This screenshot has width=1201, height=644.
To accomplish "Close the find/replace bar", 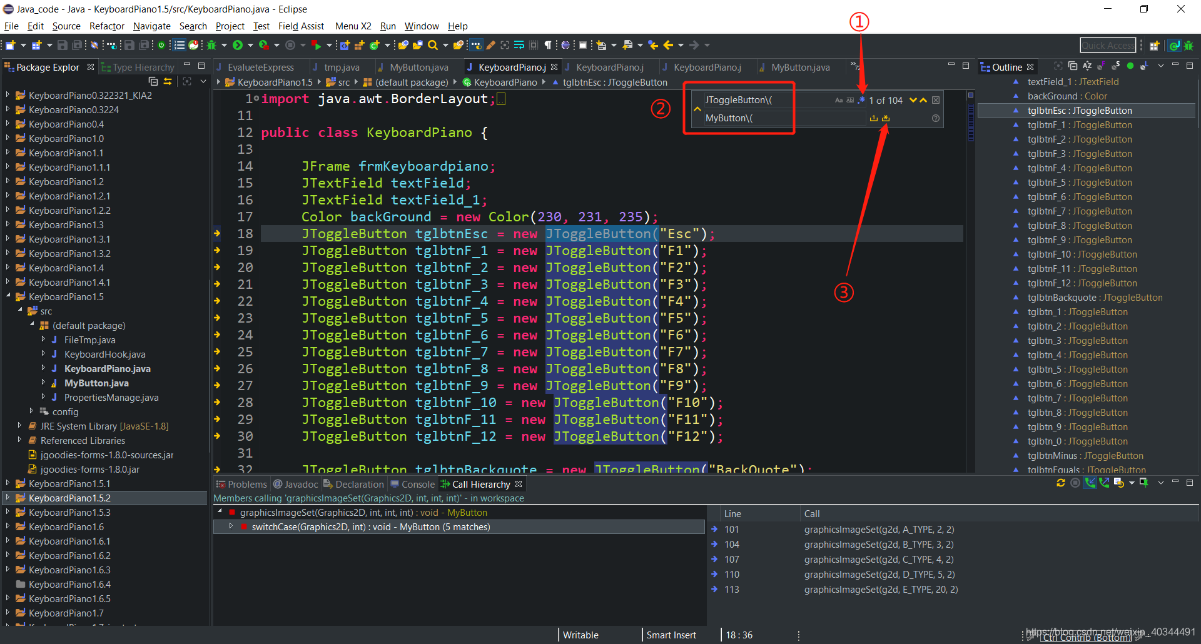I will click(936, 100).
